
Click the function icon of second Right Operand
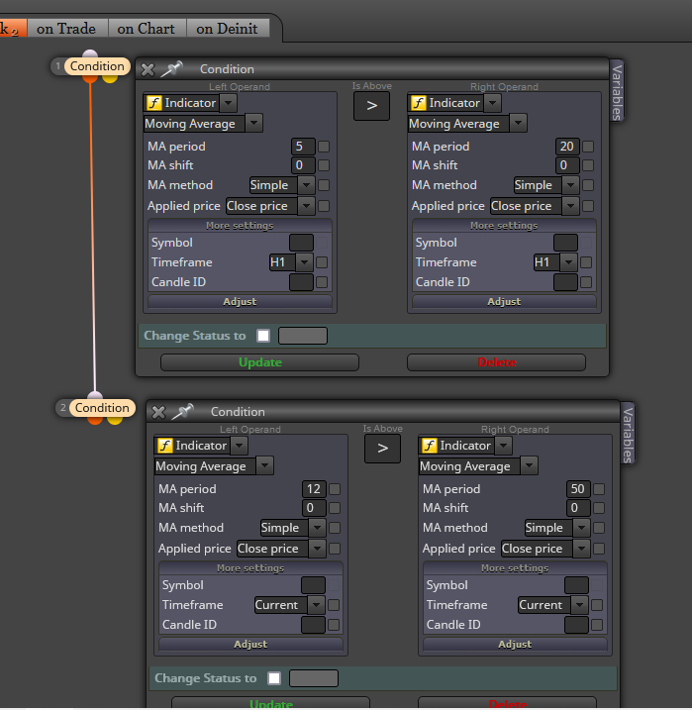(430, 446)
